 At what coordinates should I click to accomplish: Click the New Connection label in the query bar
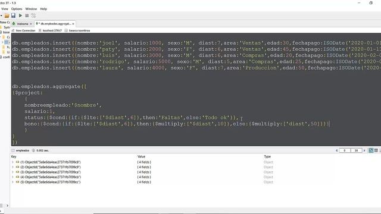26,30
